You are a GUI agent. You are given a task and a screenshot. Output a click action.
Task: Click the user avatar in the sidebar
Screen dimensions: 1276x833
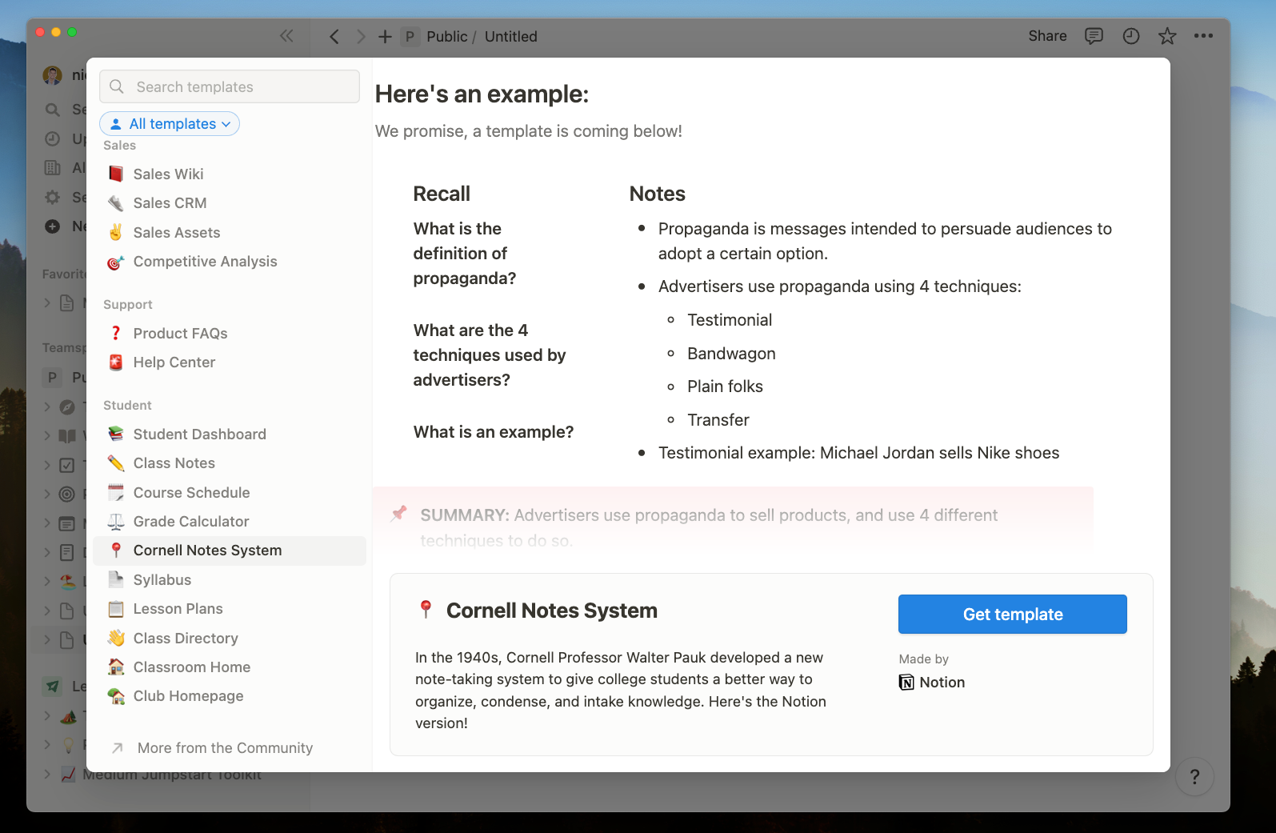(53, 75)
